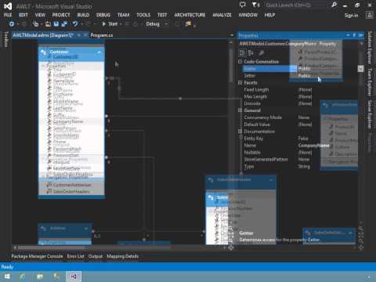Screen dimensions: 376x282
Task: Click the Save All toolbar icon
Action: (x=64, y=24)
